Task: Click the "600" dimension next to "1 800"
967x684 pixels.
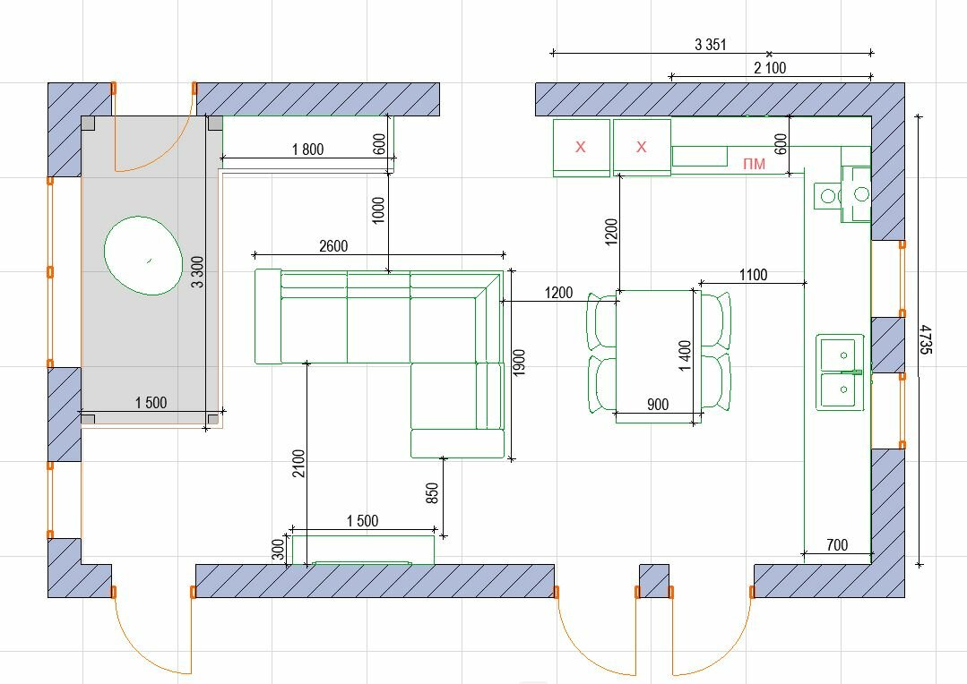Action: pos(379,143)
